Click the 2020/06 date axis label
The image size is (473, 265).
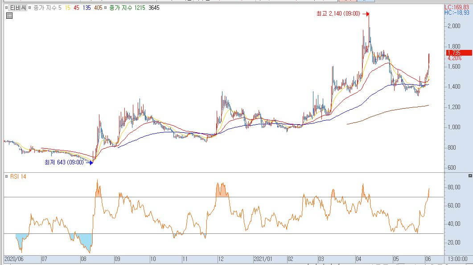[14, 259]
